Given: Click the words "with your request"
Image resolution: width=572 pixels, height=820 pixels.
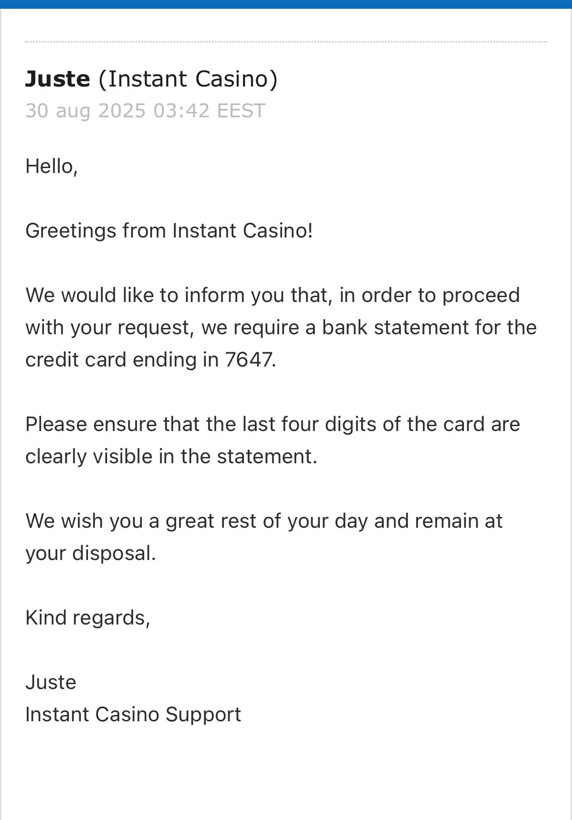Looking at the screenshot, I should tap(107, 327).
